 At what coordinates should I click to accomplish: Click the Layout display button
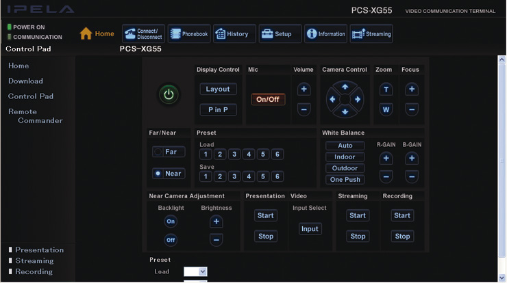[218, 90]
